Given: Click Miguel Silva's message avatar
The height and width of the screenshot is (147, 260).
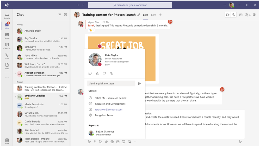Looking at the screenshot, I should coord(81,24).
